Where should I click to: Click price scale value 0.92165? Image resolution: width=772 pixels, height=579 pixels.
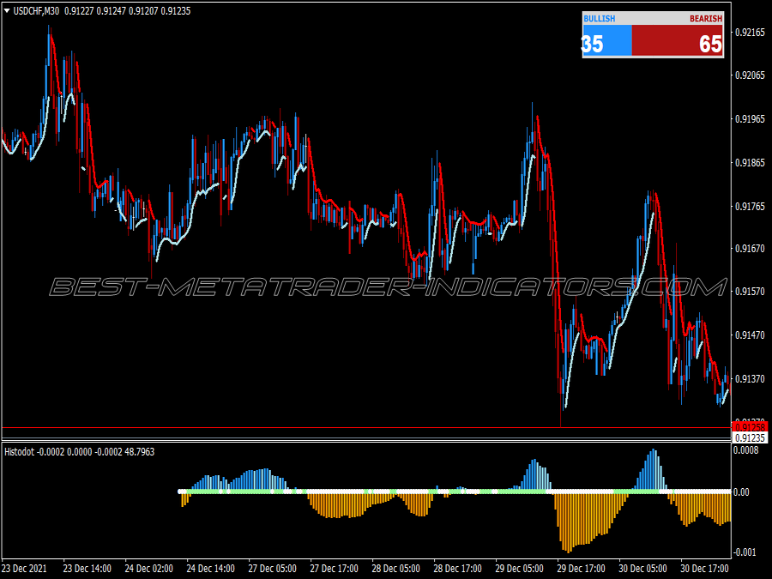[x=751, y=33]
